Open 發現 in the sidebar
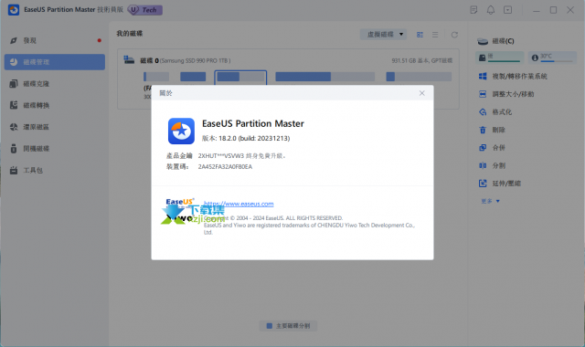585x347 pixels. 55,40
